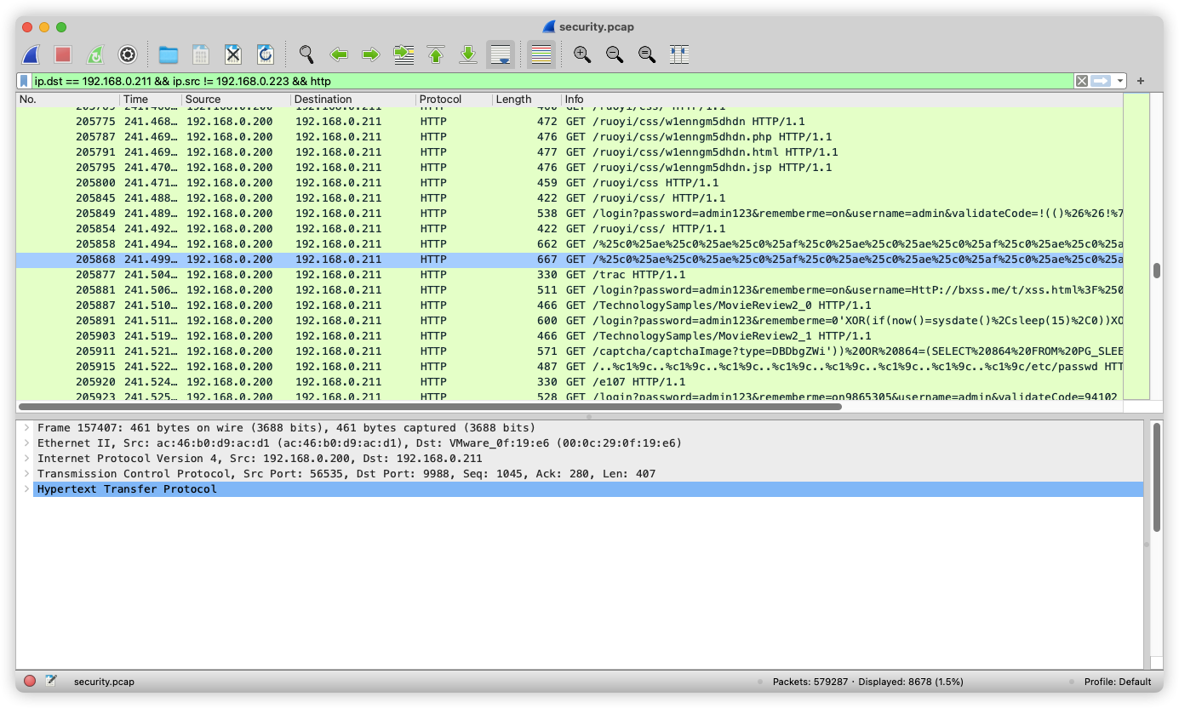
Task: Select packet 205849 login request
Action: pos(569,214)
